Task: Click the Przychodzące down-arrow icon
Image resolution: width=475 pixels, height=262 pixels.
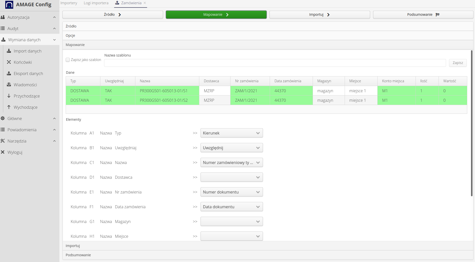Action: pyautogui.click(x=9, y=96)
